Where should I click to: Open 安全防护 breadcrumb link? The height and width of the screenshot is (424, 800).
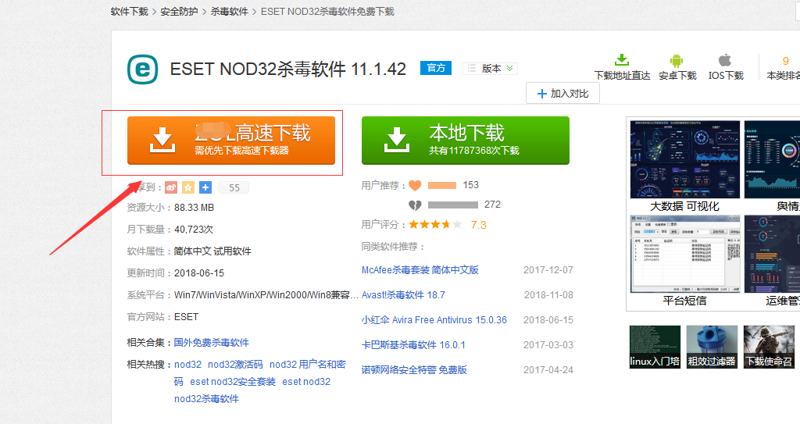coord(179,12)
